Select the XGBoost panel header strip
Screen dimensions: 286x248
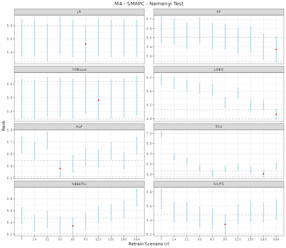coord(79,69)
